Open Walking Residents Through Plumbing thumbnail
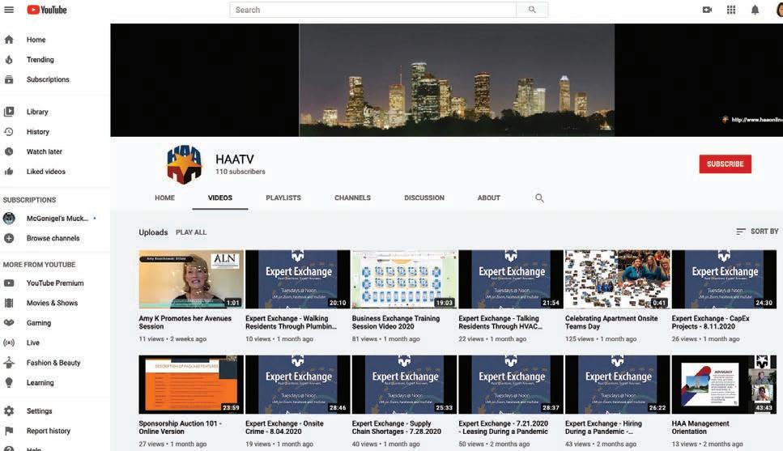Image resolution: width=783 pixels, height=451 pixels. (x=298, y=279)
